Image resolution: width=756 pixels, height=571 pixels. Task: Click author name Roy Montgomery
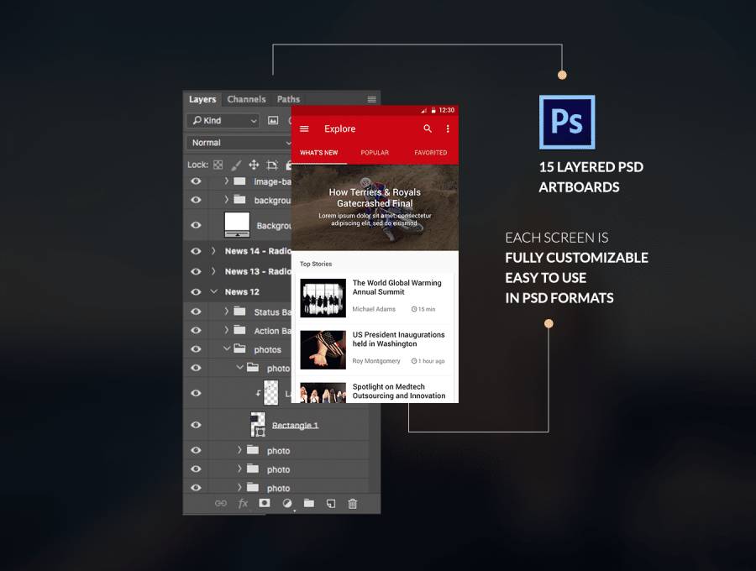click(376, 361)
